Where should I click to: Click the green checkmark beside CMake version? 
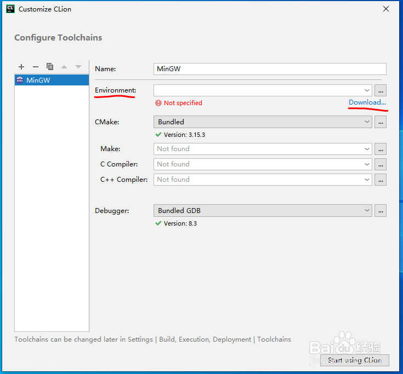point(158,135)
